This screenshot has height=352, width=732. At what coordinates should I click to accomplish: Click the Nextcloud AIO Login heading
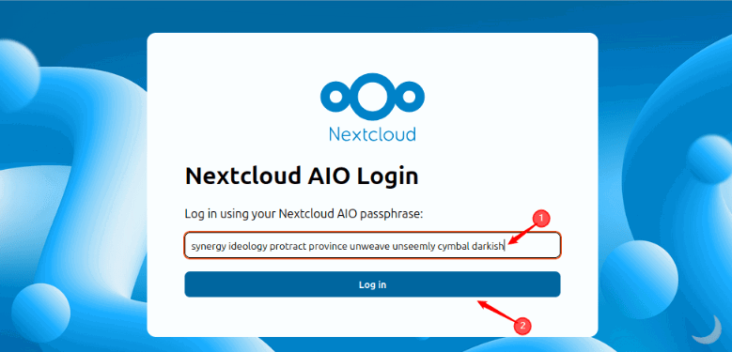click(x=302, y=176)
